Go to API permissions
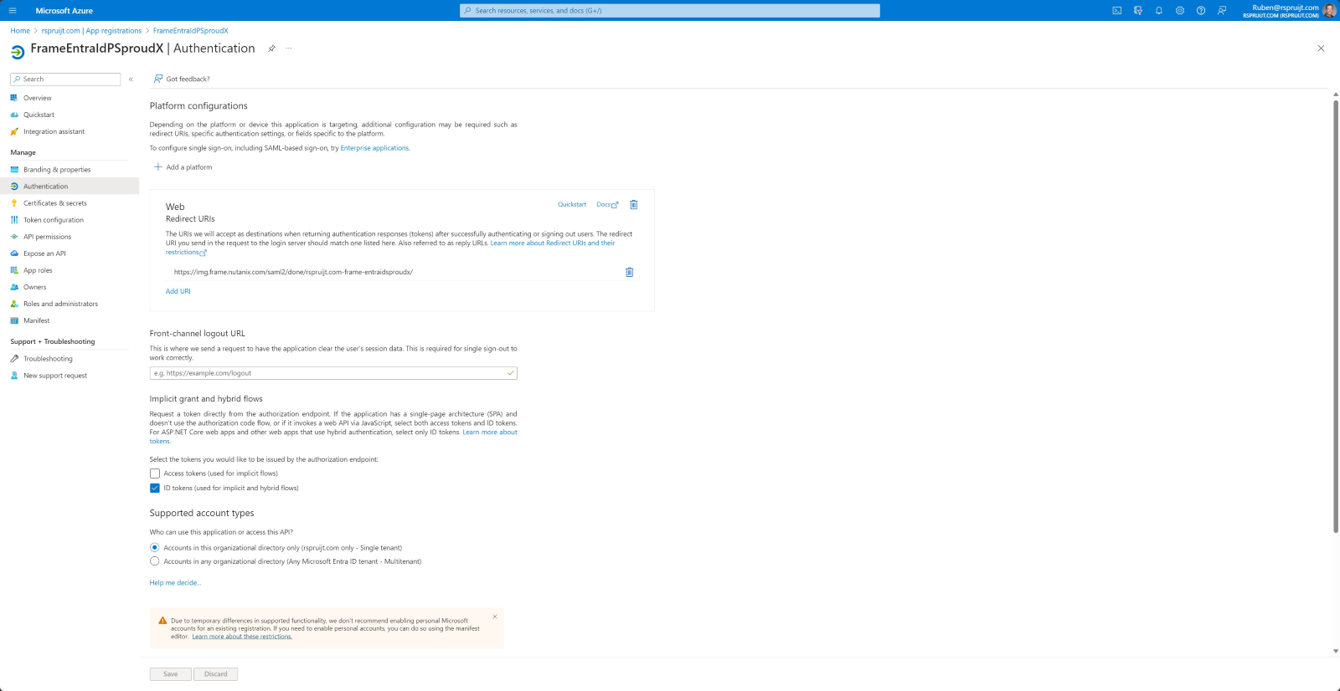Screen dimensions: 1340x691 (47, 237)
